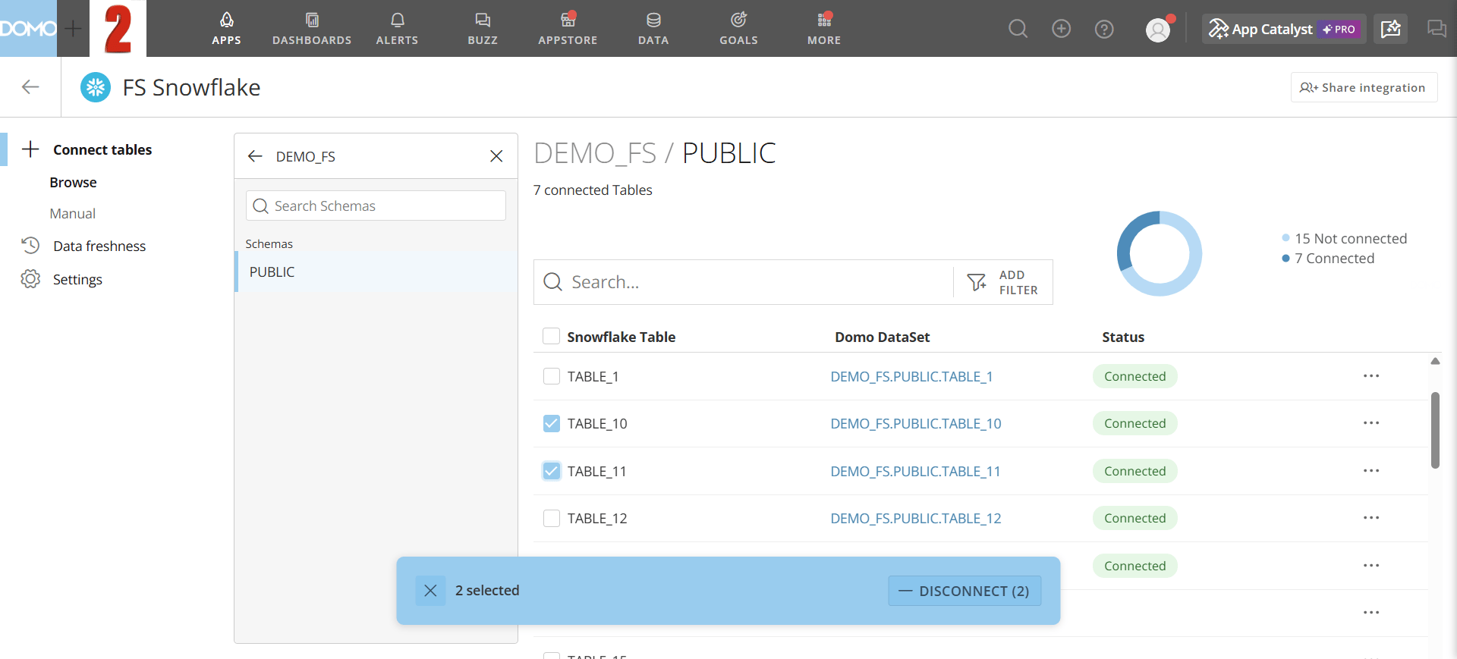This screenshot has height=659, width=1457.
Task: Open DEMO_FS.PUBLIC.TABLE_11 dataset link
Action: [x=915, y=471]
